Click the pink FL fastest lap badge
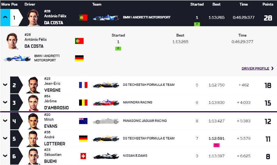Viewport: 277px width, 165px height. (x=216, y=145)
